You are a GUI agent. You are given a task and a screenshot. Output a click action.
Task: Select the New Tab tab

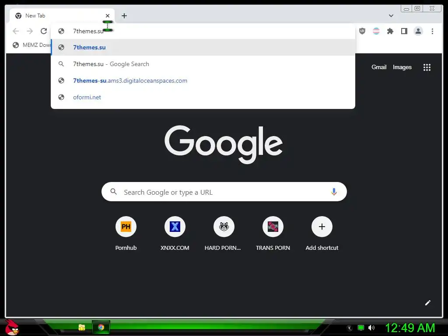click(62, 16)
